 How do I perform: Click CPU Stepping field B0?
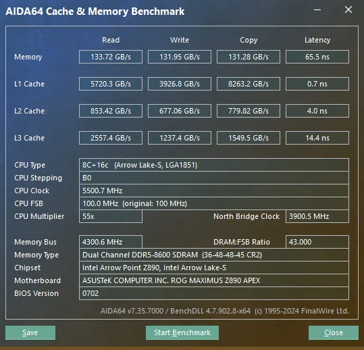pos(214,178)
